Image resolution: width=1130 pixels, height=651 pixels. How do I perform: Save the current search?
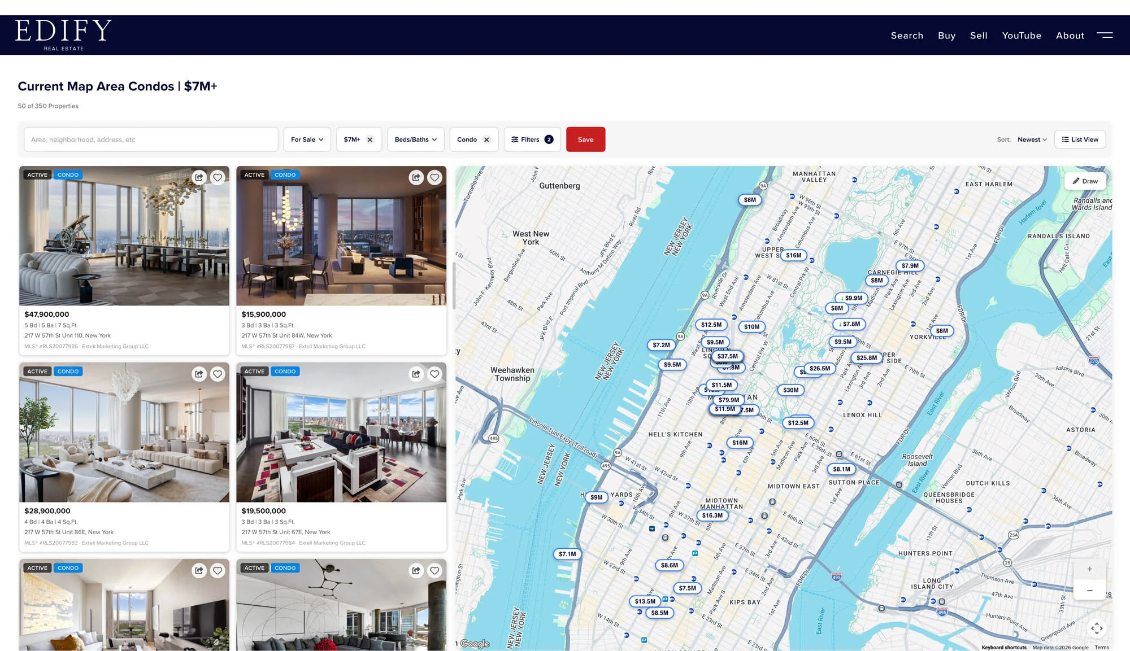(585, 139)
